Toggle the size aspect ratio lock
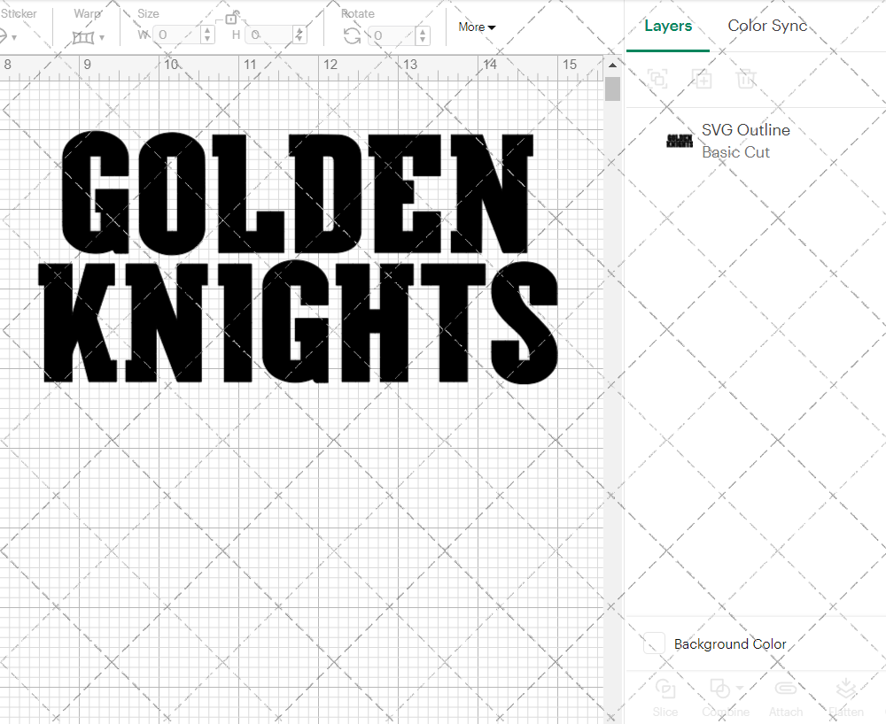Viewport: 886px width, 724px height. point(231,18)
